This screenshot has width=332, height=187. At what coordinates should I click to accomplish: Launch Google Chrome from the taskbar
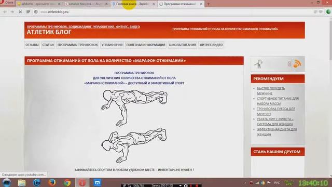point(67,182)
